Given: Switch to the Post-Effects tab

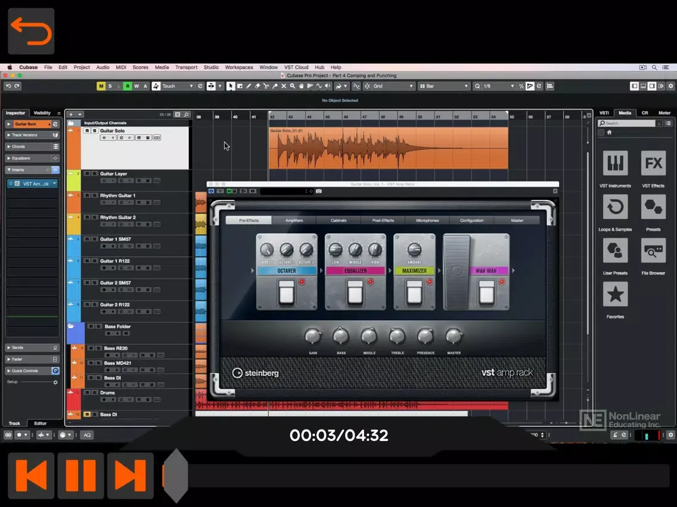Looking at the screenshot, I should [x=383, y=220].
